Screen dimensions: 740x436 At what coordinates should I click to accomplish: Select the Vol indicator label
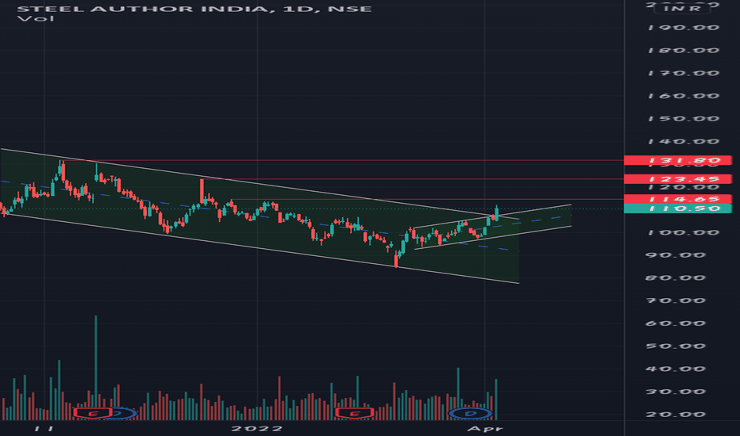pos(36,19)
